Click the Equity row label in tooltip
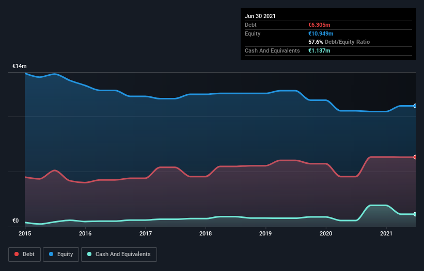424x271 pixels. (253, 33)
